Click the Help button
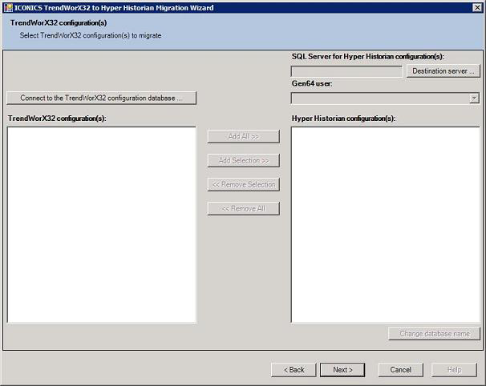The height and width of the screenshot is (386, 486). pyautogui.click(x=454, y=370)
